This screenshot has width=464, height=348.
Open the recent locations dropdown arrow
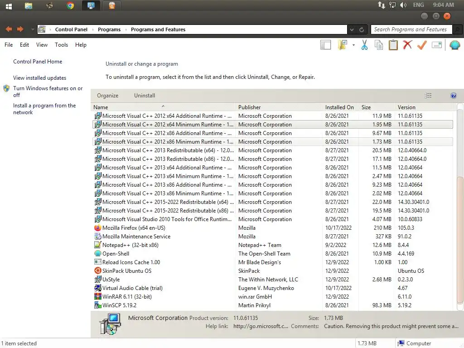(32, 29)
